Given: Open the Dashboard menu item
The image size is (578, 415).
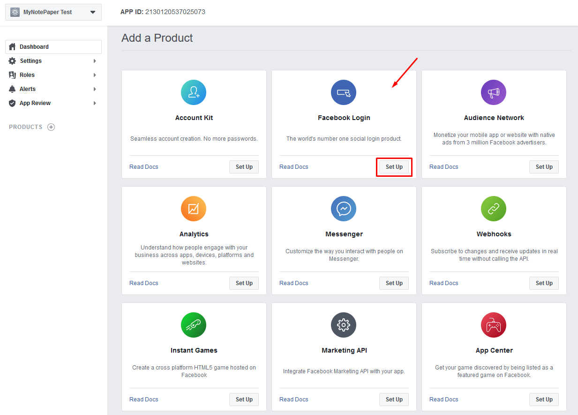Looking at the screenshot, I should pos(53,47).
